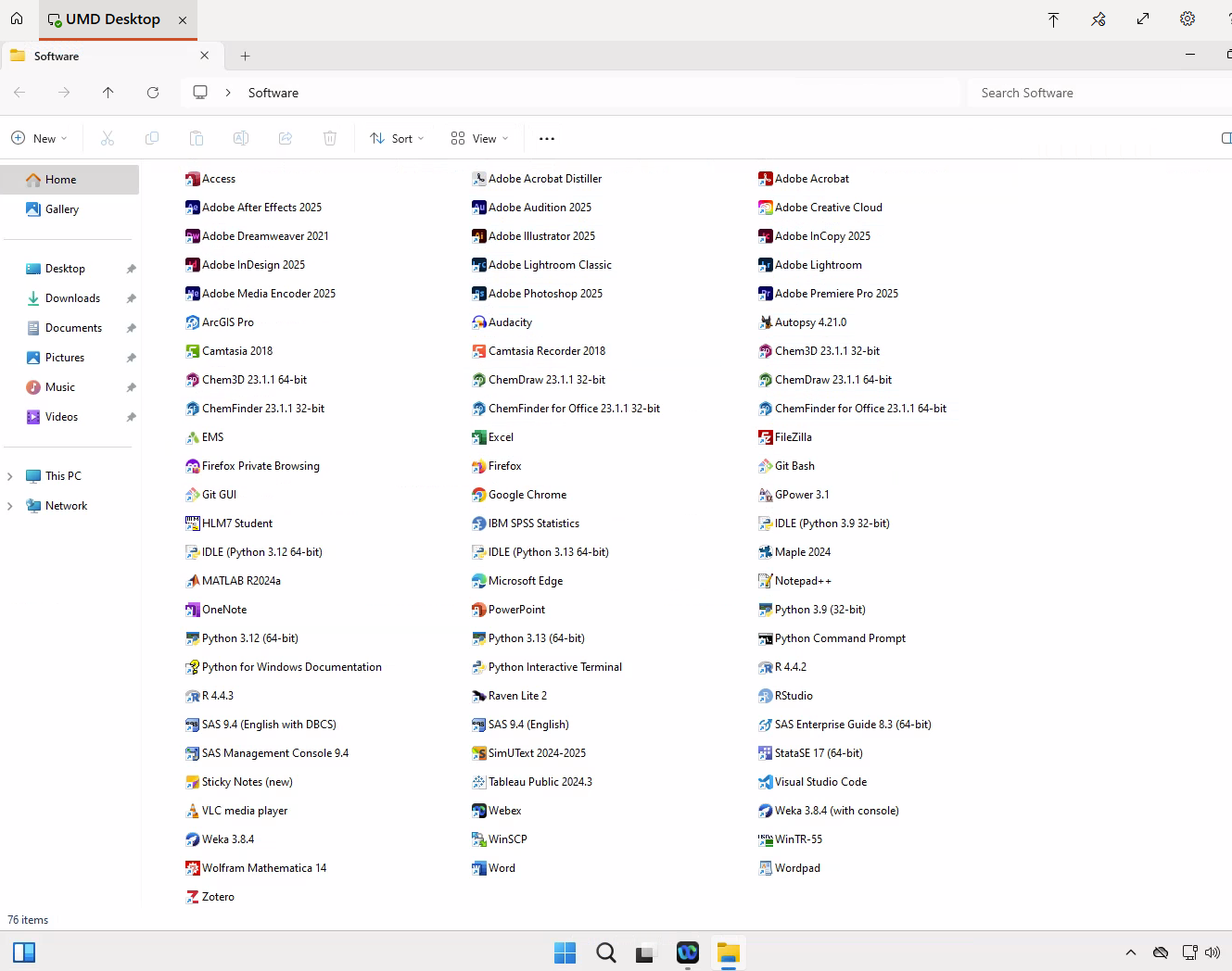Select the Git Bash shortcut icon
This screenshot has height=971, width=1232.
tap(786, 466)
